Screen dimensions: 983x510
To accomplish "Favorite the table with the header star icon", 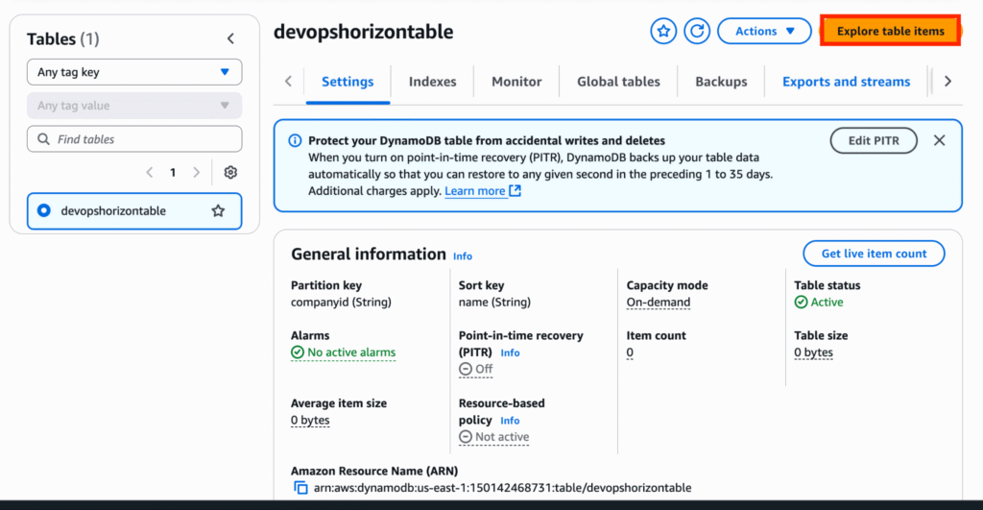I will click(x=663, y=31).
